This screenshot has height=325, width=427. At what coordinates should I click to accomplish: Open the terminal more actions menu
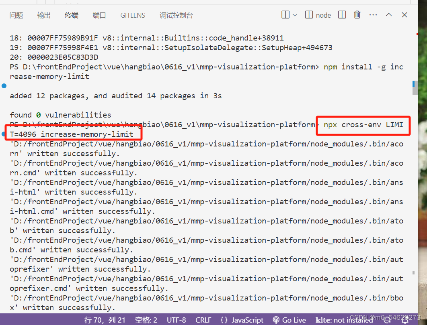(373, 14)
